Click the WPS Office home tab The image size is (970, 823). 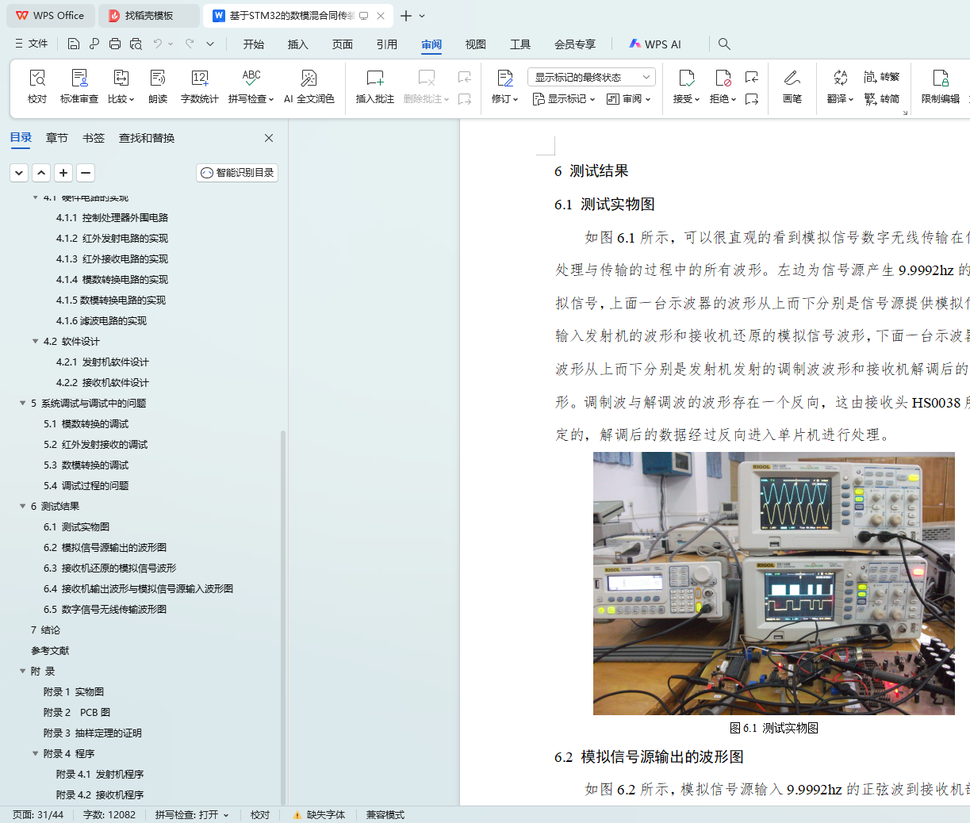coord(49,16)
